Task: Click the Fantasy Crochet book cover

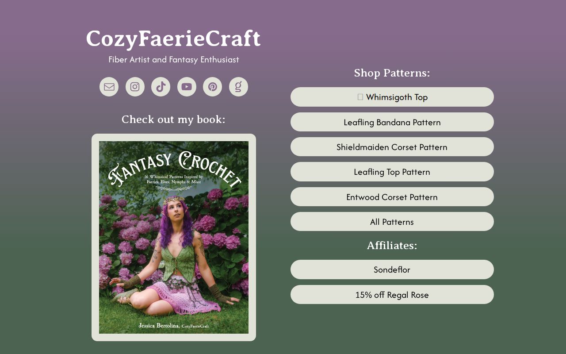Action: [174, 237]
